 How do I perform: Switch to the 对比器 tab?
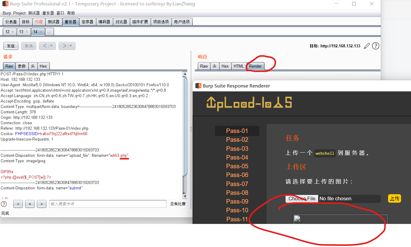pos(121,22)
